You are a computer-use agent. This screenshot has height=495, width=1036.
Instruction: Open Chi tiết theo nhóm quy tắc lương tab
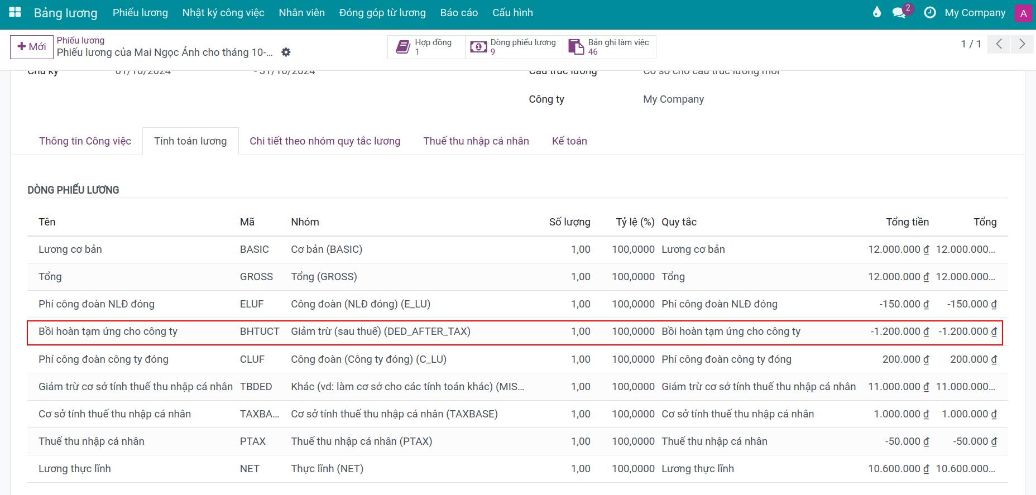point(325,141)
